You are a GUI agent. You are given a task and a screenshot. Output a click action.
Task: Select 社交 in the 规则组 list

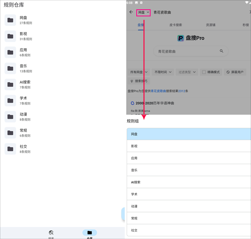[x=189, y=230]
